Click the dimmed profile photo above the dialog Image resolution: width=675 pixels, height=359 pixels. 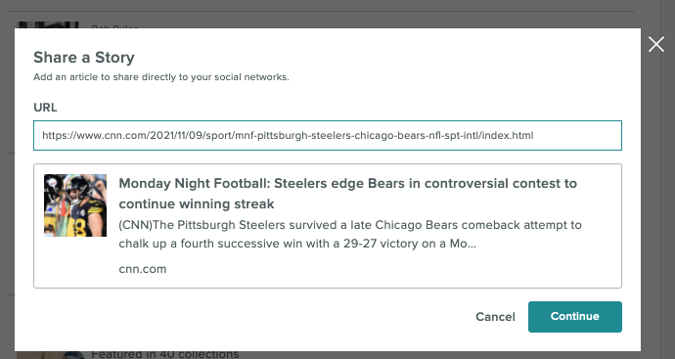pos(48,25)
